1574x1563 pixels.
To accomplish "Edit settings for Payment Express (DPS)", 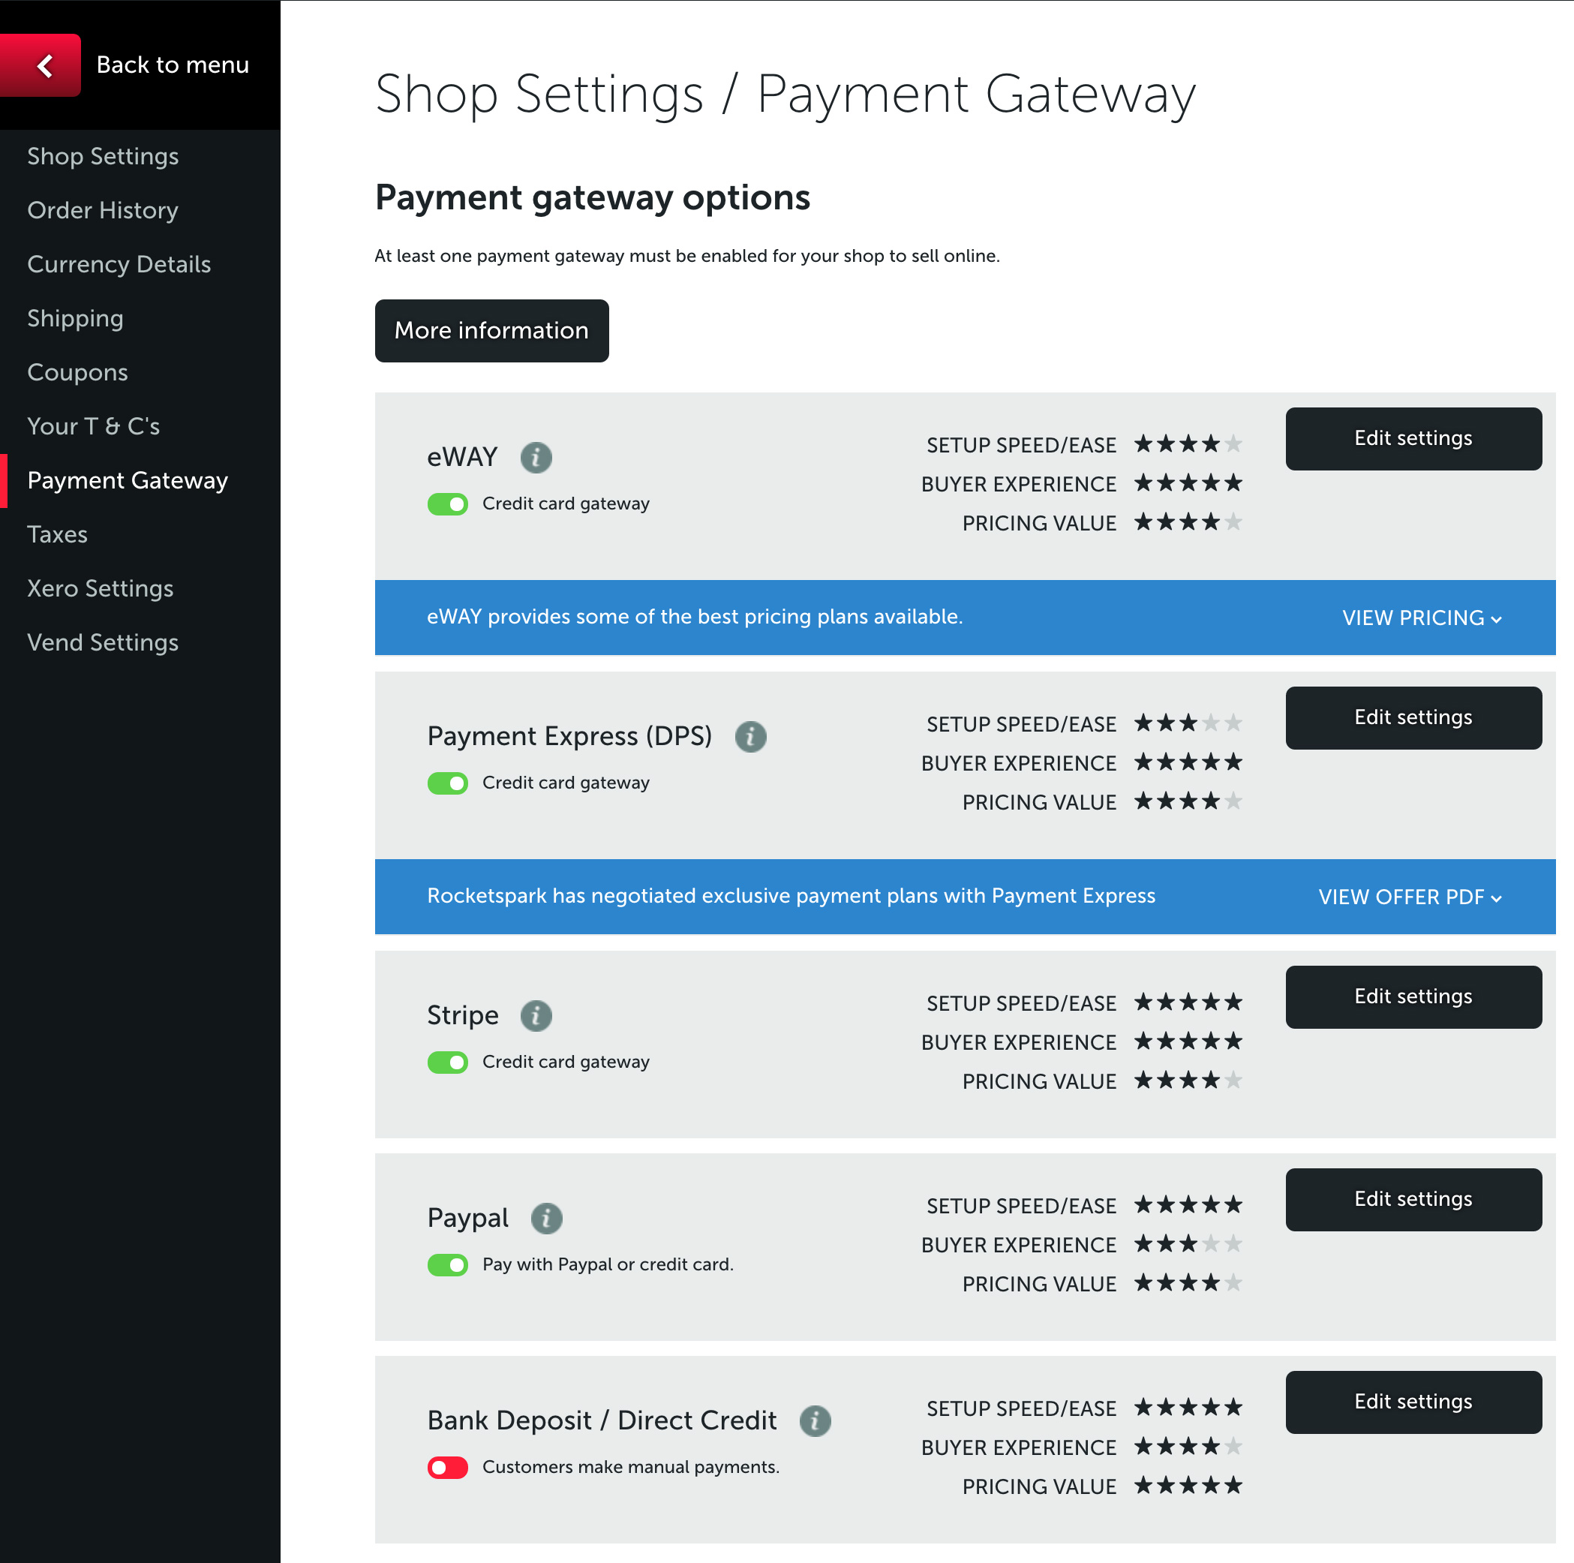I will pyautogui.click(x=1413, y=718).
